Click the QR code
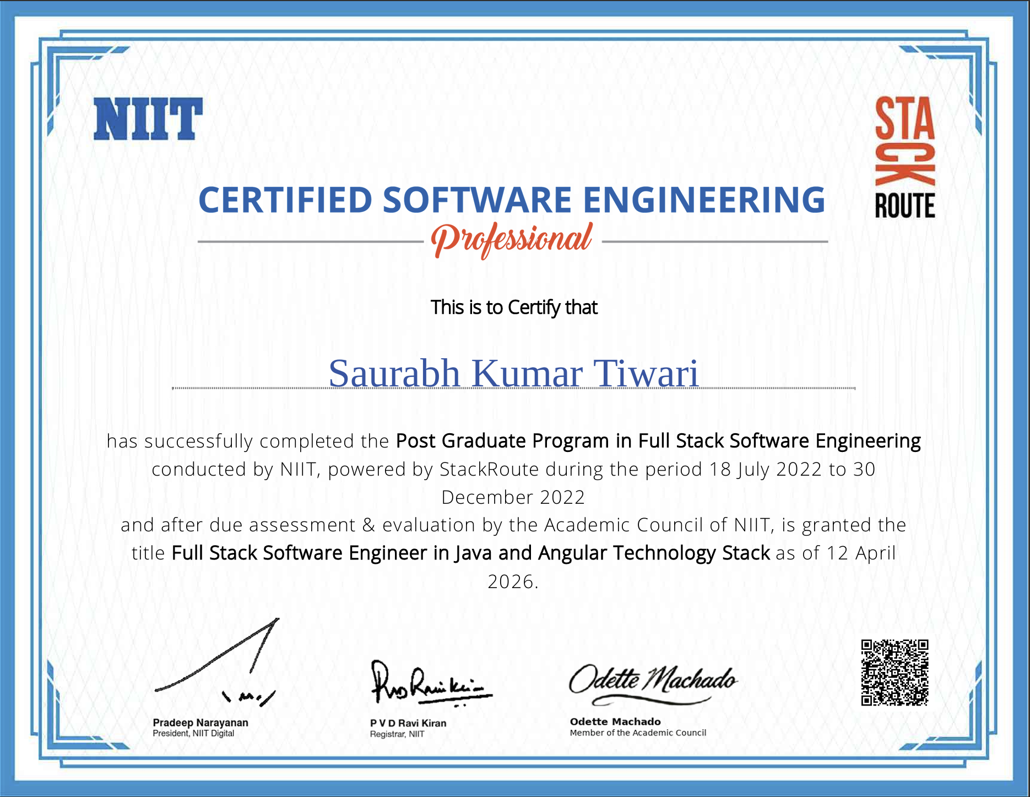This screenshot has height=797, width=1030. [x=895, y=672]
